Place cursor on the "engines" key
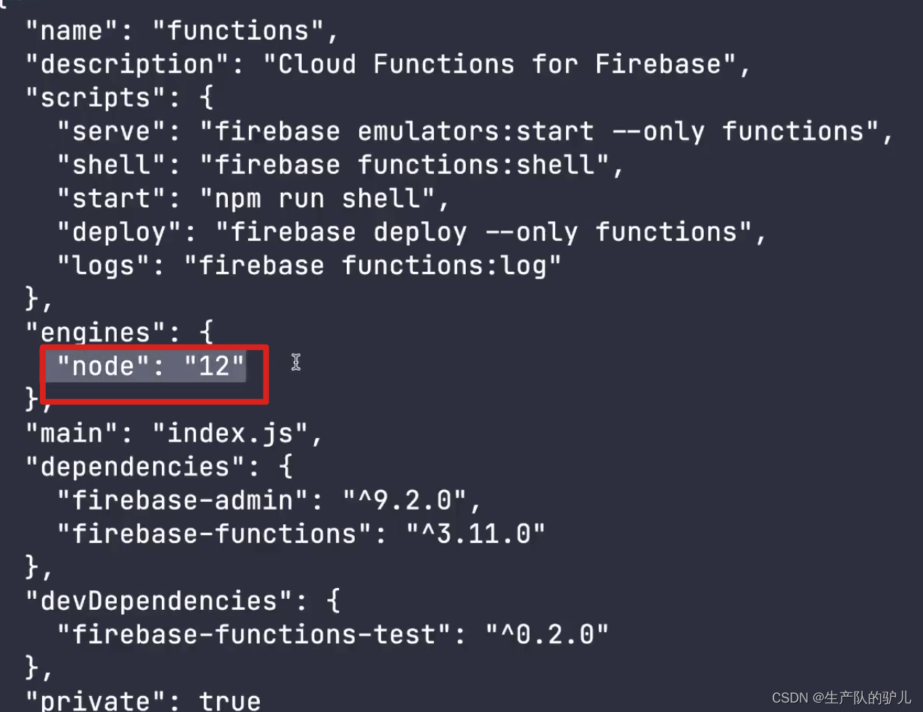 point(95,333)
